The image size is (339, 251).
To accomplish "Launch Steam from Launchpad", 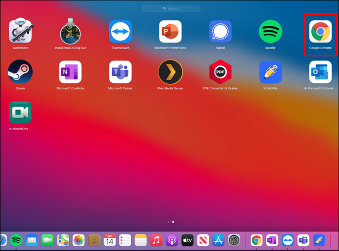I will (x=20, y=72).
